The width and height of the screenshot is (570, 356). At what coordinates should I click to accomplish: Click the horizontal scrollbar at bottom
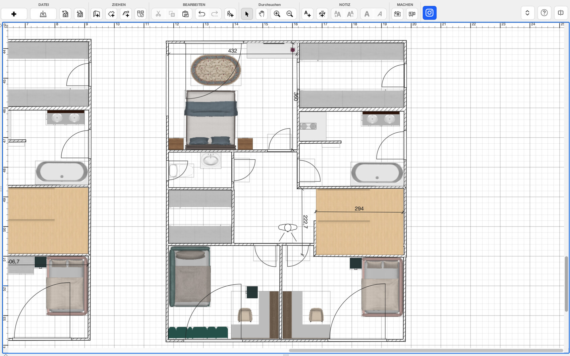click(x=426, y=351)
